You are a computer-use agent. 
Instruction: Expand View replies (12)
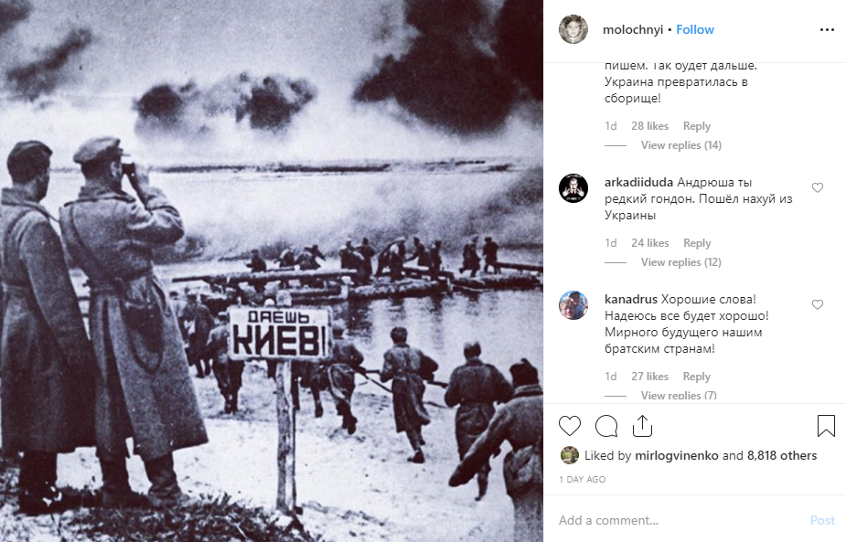click(x=680, y=262)
